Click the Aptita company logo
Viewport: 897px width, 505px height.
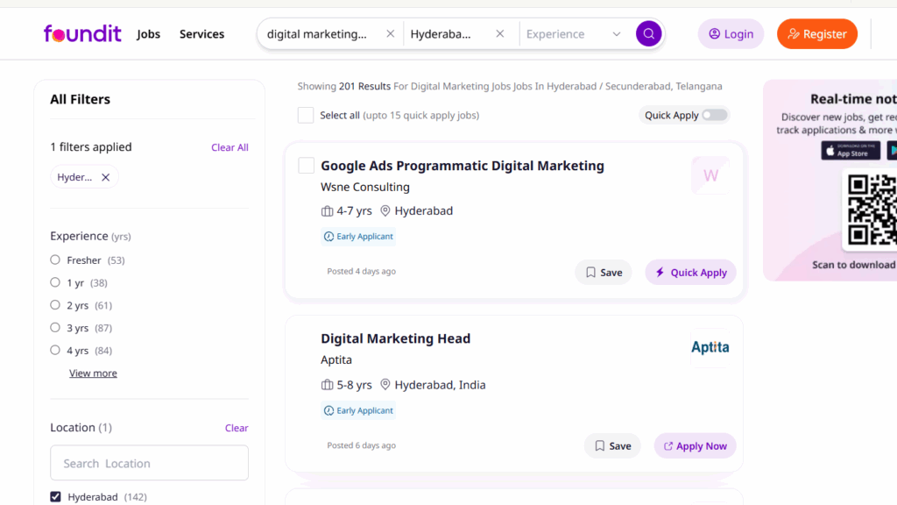click(710, 347)
